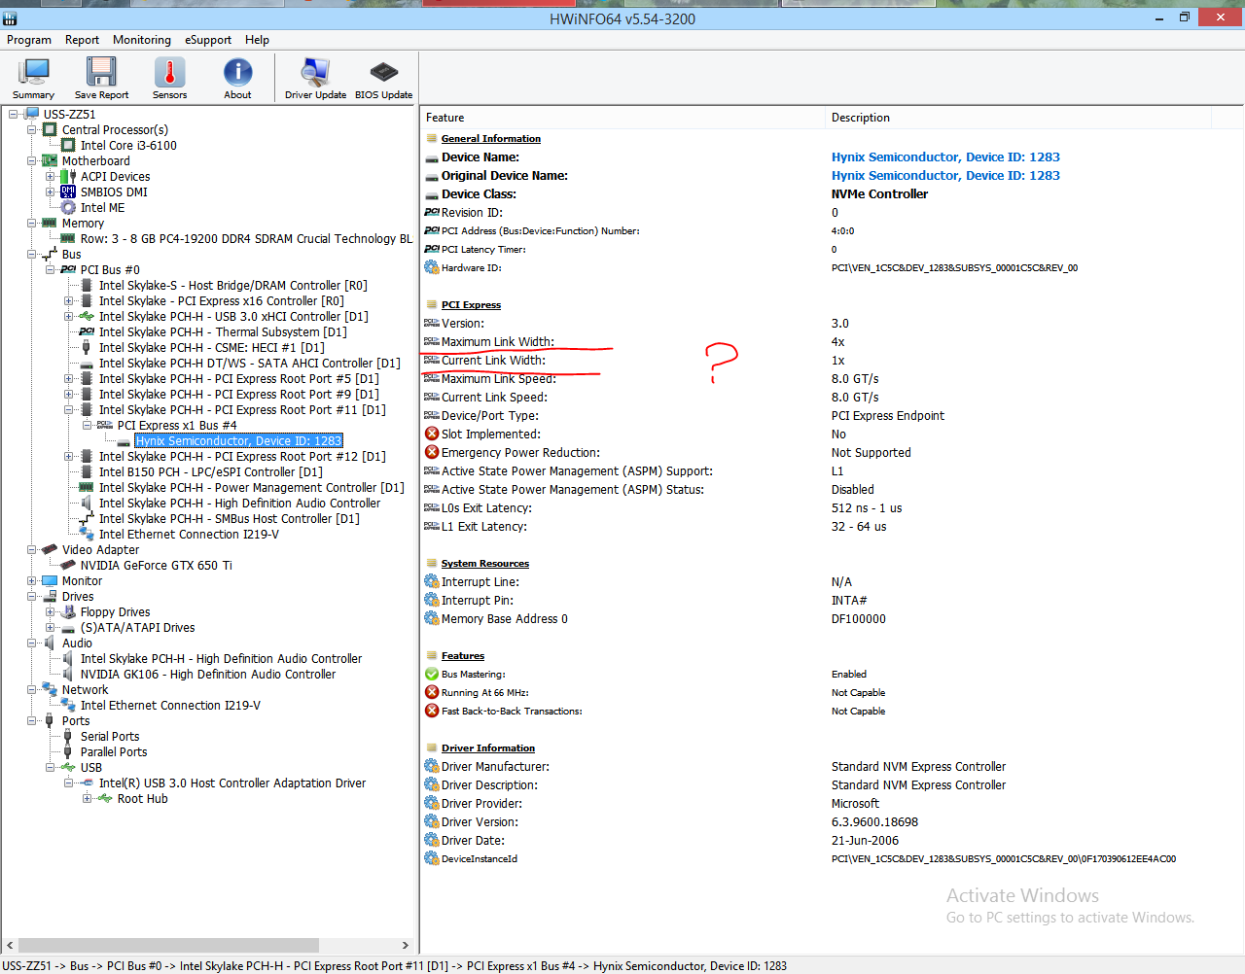The width and height of the screenshot is (1245, 974).
Task: Click the SMBIOS DMI icon
Action: coord(68,192)
